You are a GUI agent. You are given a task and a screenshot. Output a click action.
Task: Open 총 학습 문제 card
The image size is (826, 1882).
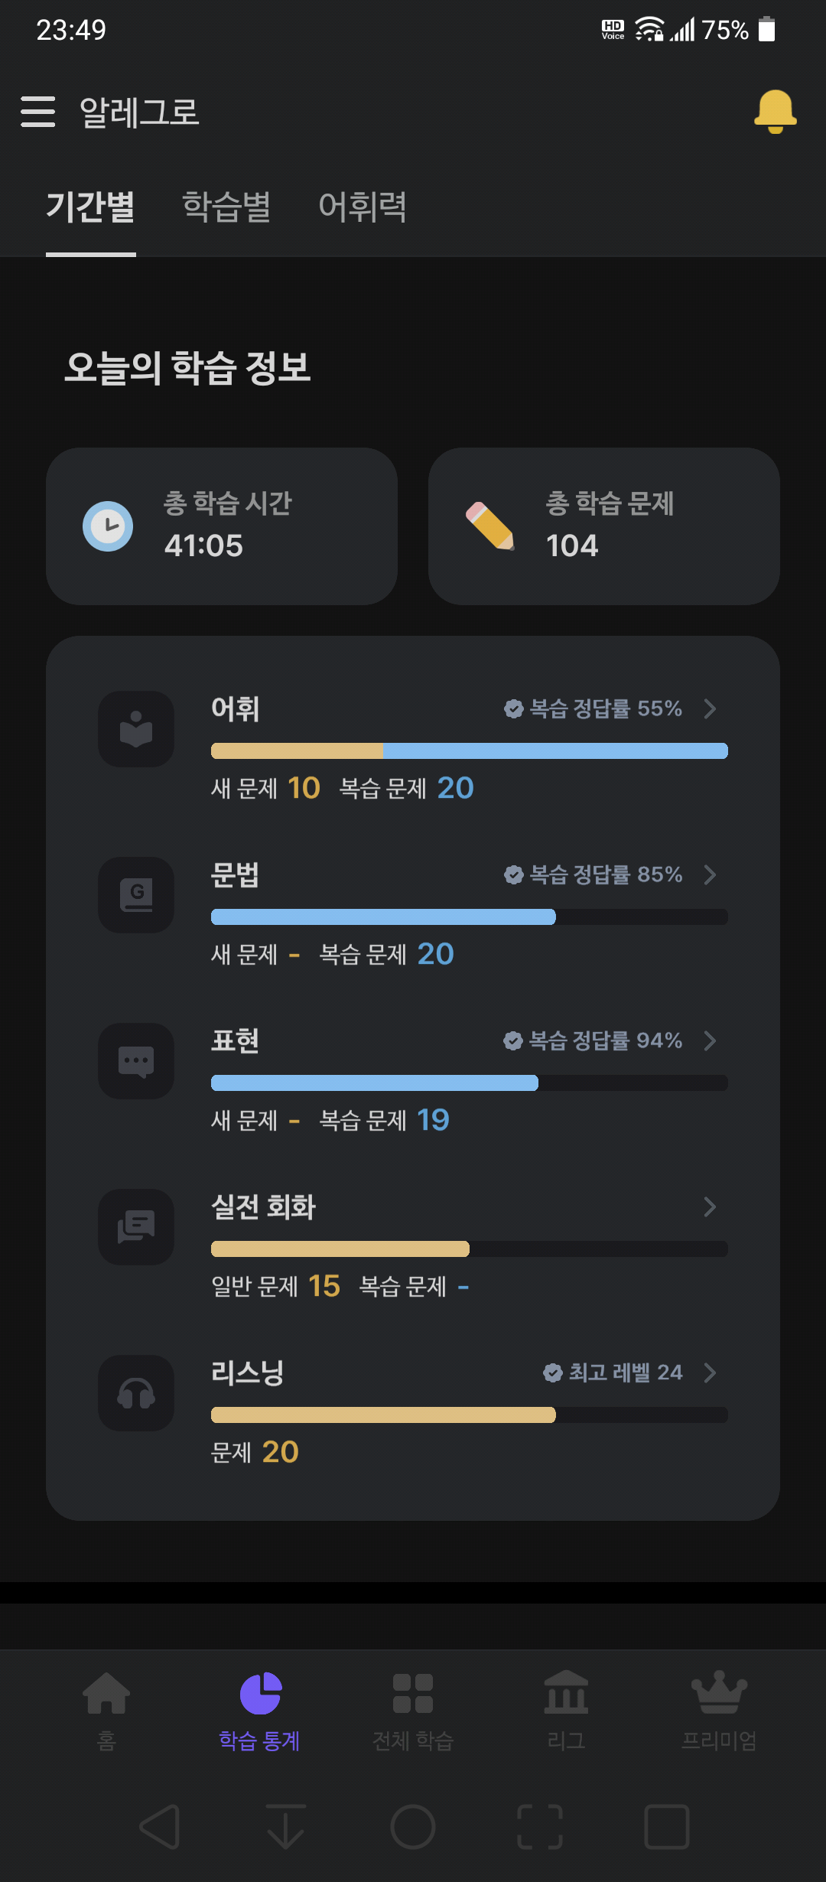pyautogui.click(x=604, y=526)
